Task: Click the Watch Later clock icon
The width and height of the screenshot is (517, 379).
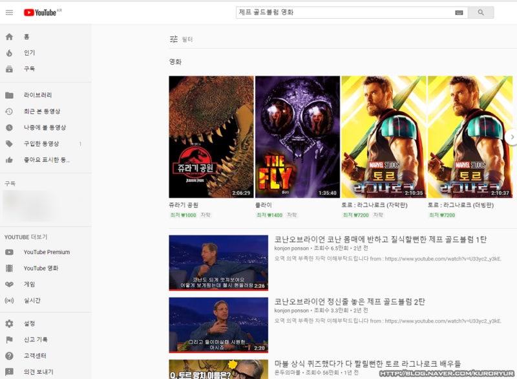Action: coord(9,127)
